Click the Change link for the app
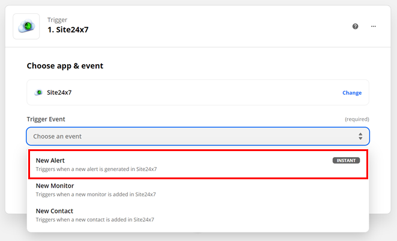 (x=351, y=93)
